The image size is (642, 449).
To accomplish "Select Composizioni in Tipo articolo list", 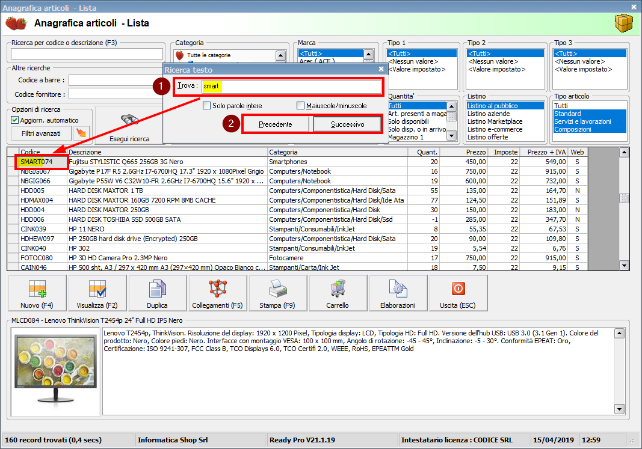I will [590, 129].
